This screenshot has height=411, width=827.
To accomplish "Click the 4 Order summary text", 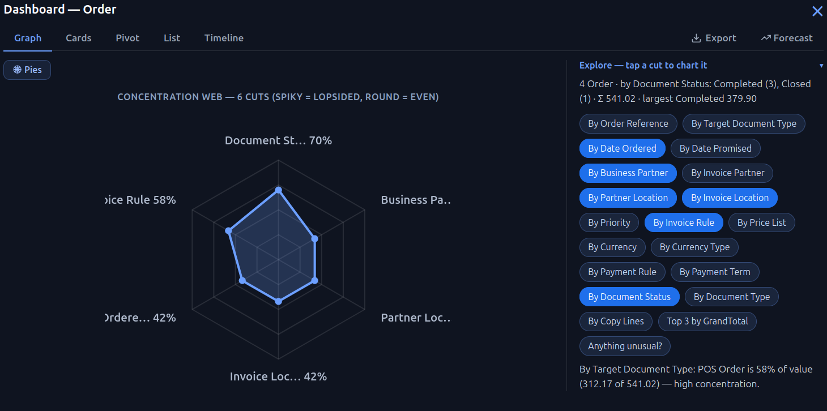I will [695, 91].
